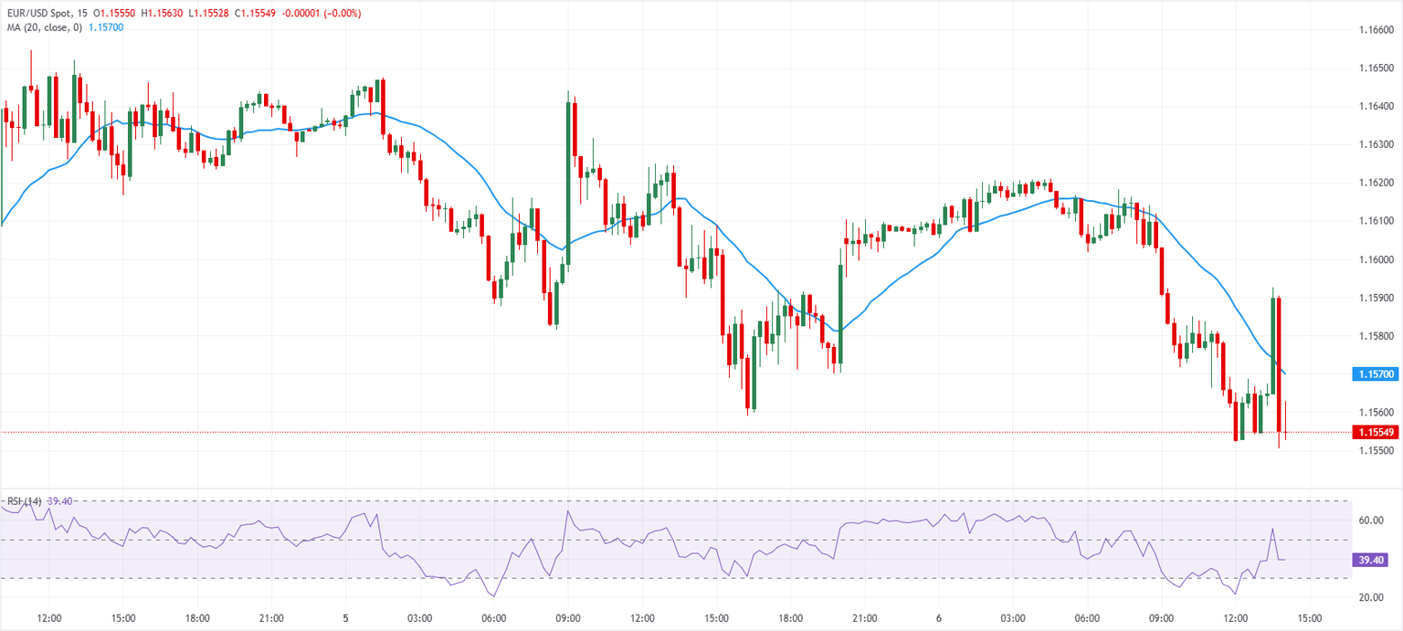Click the purple 39.40 RSI value in legend
The height and width of the screenshot is (631, 1403).
[x=58, y=500]
